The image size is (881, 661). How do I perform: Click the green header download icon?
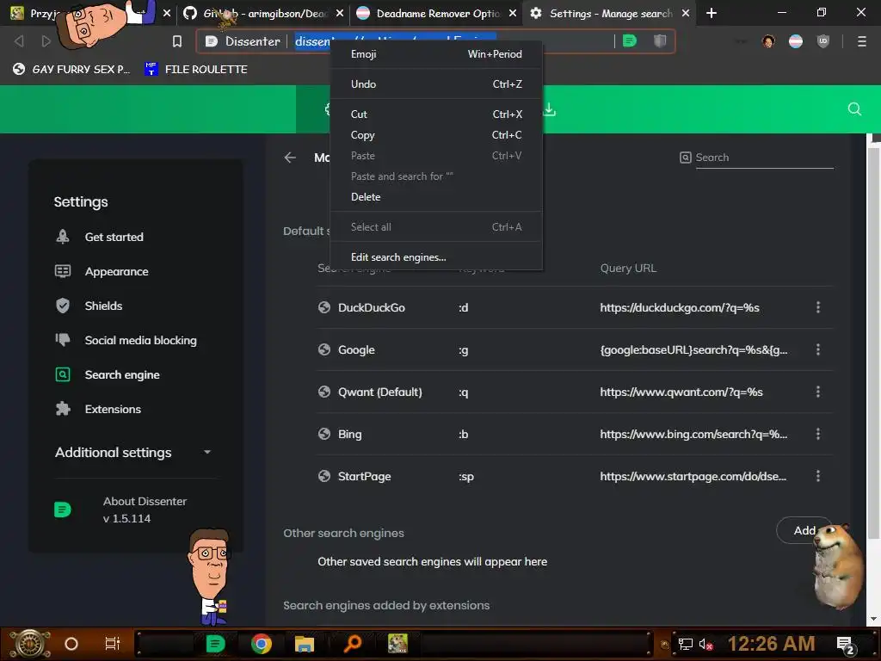550,109
